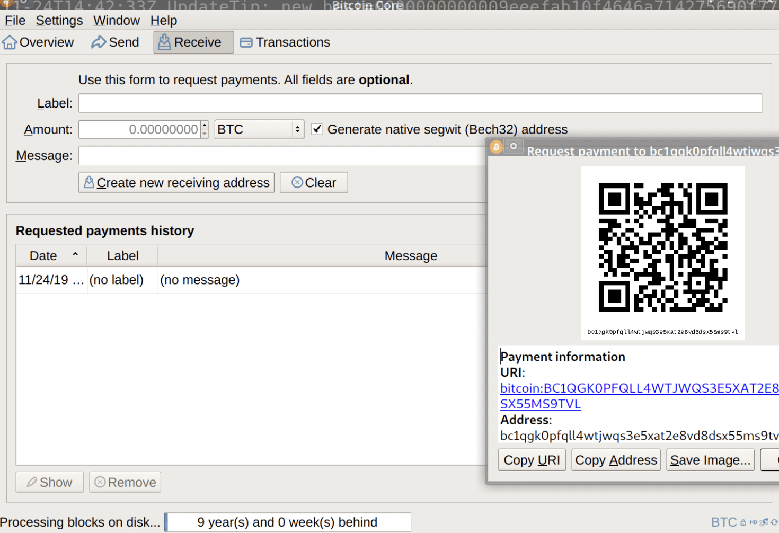This screenshot has height=533, width=779.
Task: Open the Window menu
Action: point(117,21)
